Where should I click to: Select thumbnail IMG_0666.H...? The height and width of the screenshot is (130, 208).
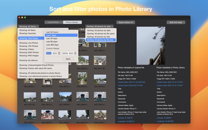(82, 97)
